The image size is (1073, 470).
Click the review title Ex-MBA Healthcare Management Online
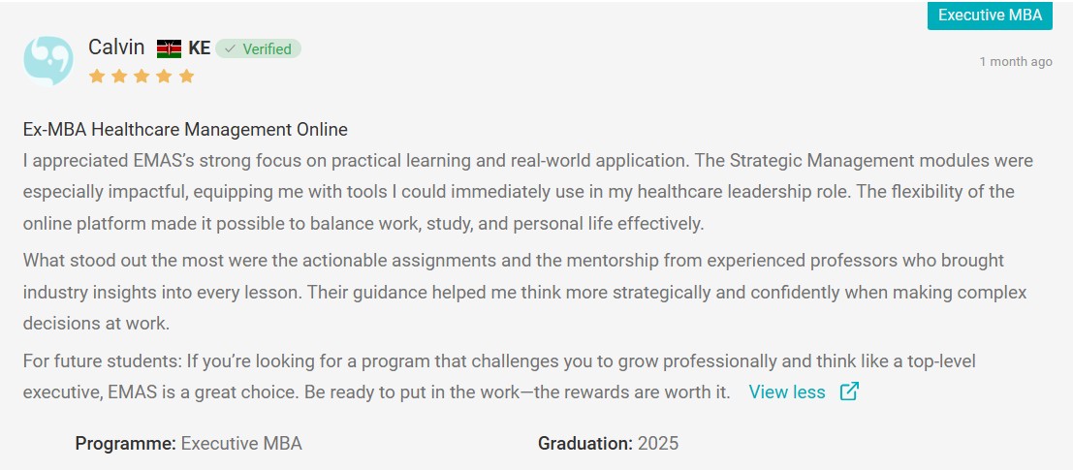[x=185, y=129]
